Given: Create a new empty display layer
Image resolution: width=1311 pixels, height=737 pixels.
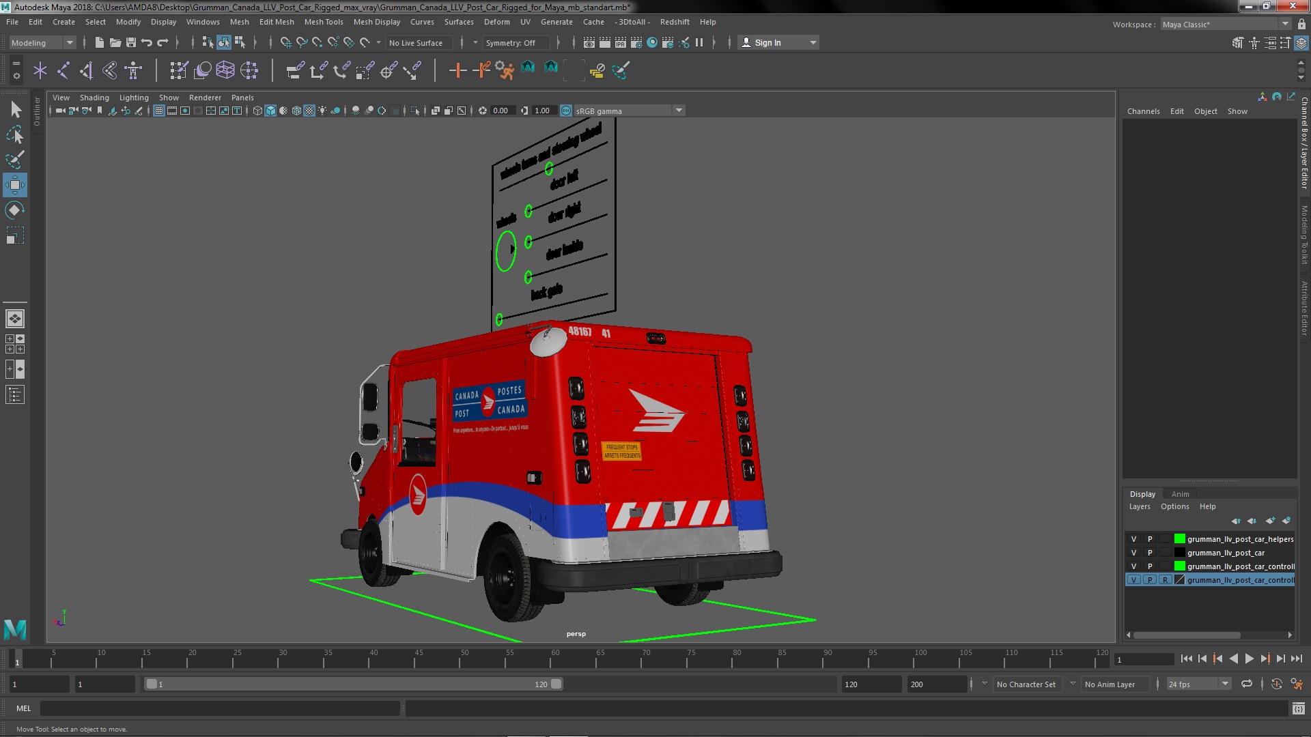Looking at the screenshot, I should pyautogui.click(x=1270, y=521).
